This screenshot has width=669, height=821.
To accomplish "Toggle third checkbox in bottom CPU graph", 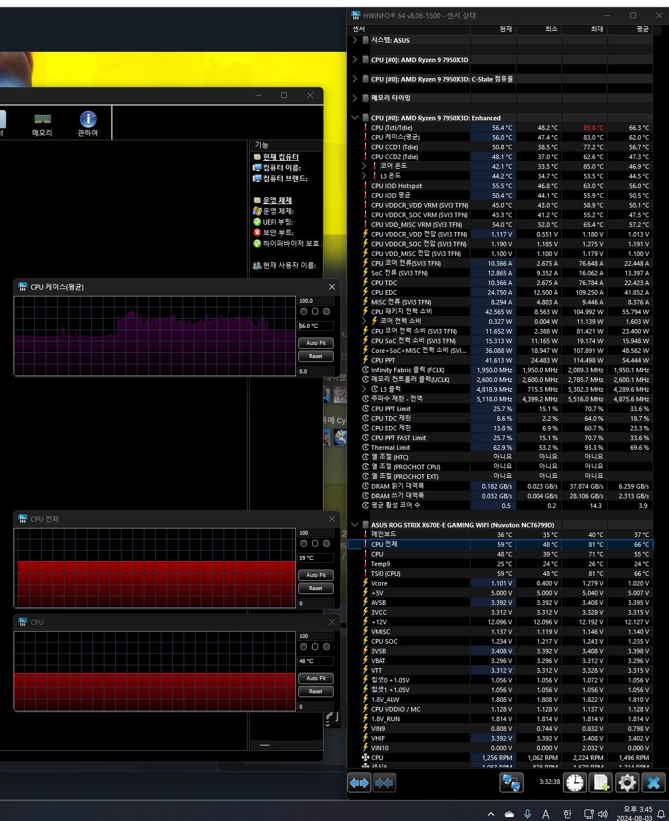I will click(x=326, y=647).
